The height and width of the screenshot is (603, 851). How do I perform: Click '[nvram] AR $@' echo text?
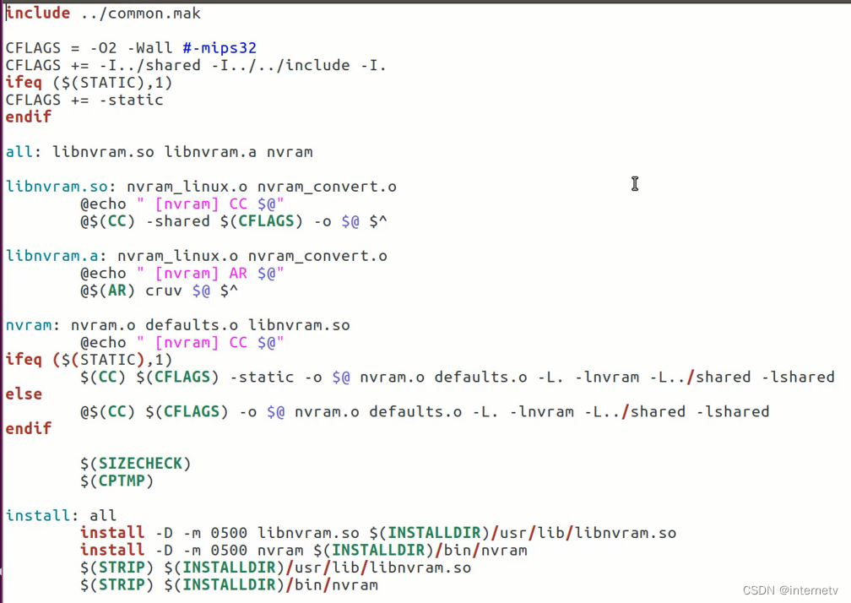point(220,273)
